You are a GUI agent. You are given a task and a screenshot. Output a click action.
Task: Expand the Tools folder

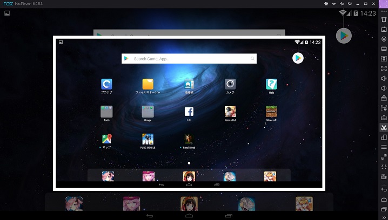click(x=106, y=112)
